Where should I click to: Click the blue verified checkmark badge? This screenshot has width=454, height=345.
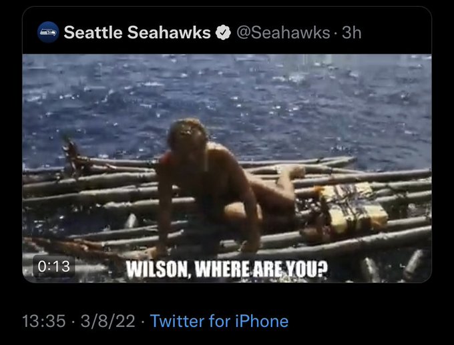coord(223,33)
